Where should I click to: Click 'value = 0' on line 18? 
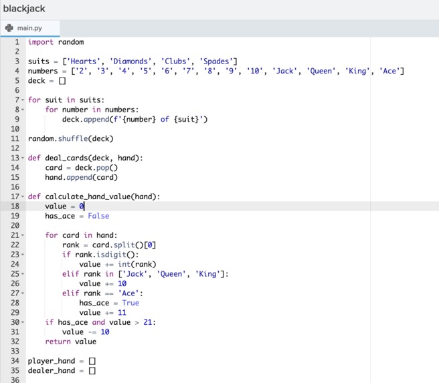[x=64, y=207]
